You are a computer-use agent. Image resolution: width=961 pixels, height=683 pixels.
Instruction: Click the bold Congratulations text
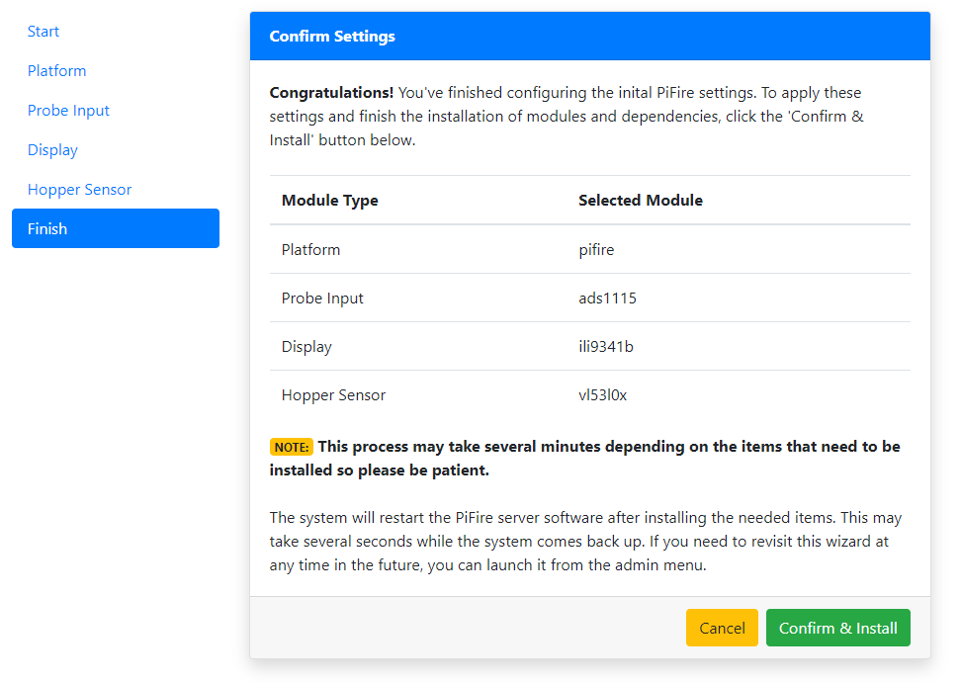[x=331, y=93]
